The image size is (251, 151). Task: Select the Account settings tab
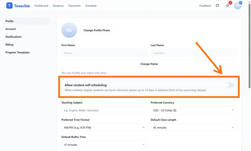click(26, 29)
